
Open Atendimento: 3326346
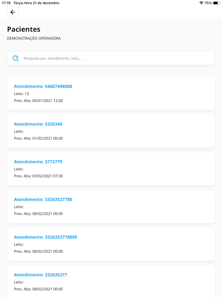111,131
